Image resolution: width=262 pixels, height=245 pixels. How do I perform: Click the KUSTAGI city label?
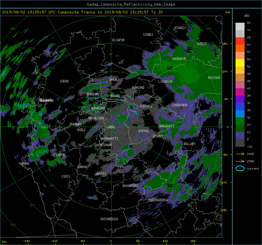coord(146,106)
